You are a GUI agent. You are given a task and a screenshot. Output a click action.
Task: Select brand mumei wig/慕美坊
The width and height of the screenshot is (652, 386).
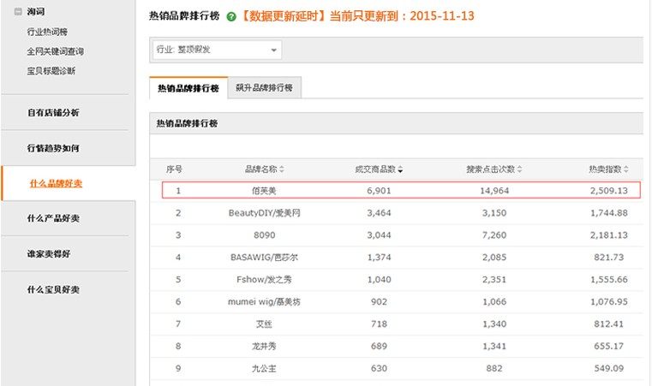265,301
